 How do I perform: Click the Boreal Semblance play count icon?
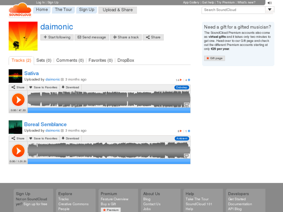pyautogui.click(x=181, y=131)
